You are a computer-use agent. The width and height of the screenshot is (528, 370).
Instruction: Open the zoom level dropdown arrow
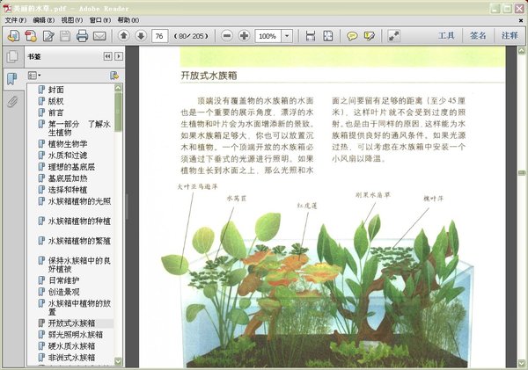287,36
